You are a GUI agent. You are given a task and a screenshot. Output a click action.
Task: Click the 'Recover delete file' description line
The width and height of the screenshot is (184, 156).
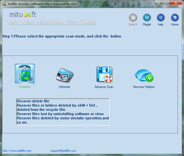(x=33, y=101)
